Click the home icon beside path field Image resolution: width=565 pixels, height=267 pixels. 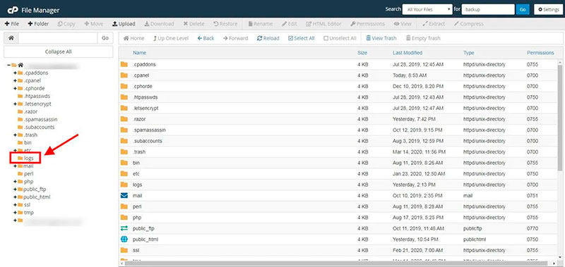point(11,38)
